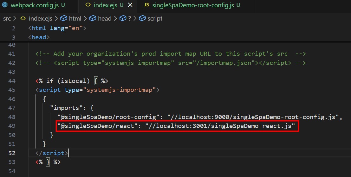Click the sticky html lang="en" line
The width and height of the screenshot is (351, 177).
point(57,28)
